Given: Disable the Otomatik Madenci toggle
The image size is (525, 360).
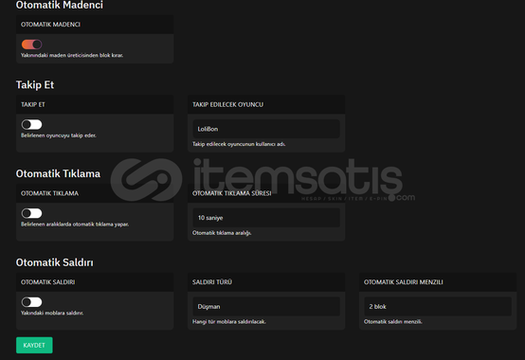Looking at the screenshot, I should click(x=32, y=45).
